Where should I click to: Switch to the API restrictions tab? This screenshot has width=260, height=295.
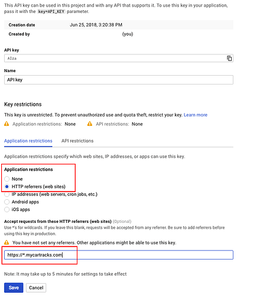click(77, 141)
